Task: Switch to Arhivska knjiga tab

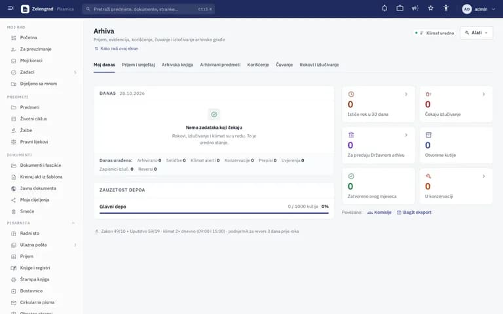Action: pyautogui.click(x=177, y=65)
